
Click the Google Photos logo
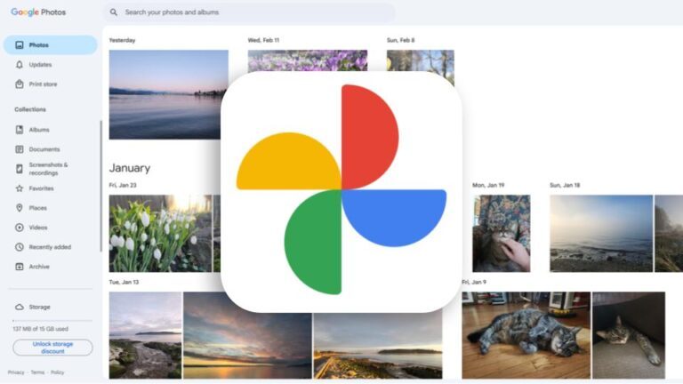pyautogui.click(x=38, y=12)
